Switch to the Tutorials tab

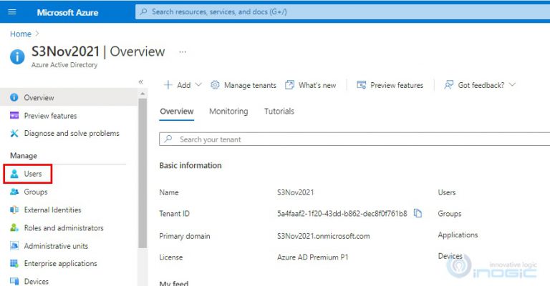click(x=279, y=112)
